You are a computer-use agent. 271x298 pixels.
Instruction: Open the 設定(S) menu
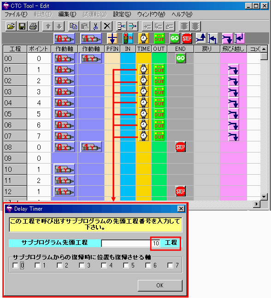click(x=122, y=14)
